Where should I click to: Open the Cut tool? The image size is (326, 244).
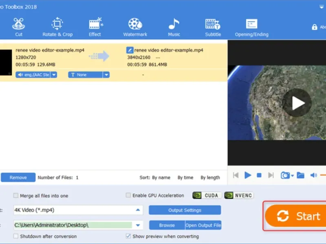tap(18, 27)
